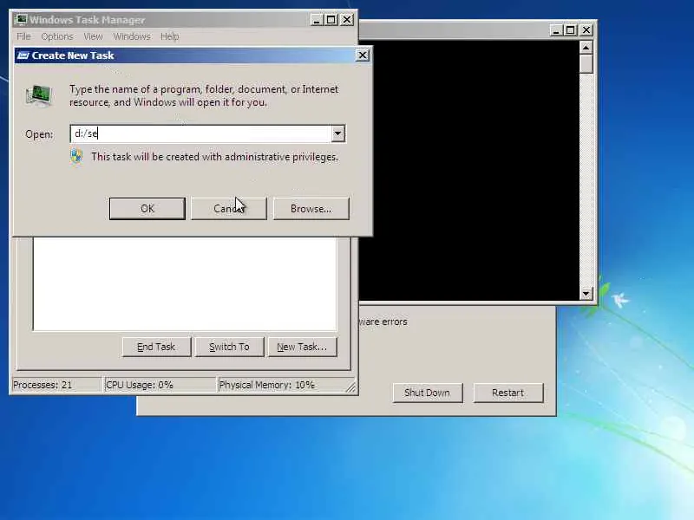This screenshot has height=520, width=694.
Task: Close the Windows Task Manager window
Action: [x=347, y=20]
